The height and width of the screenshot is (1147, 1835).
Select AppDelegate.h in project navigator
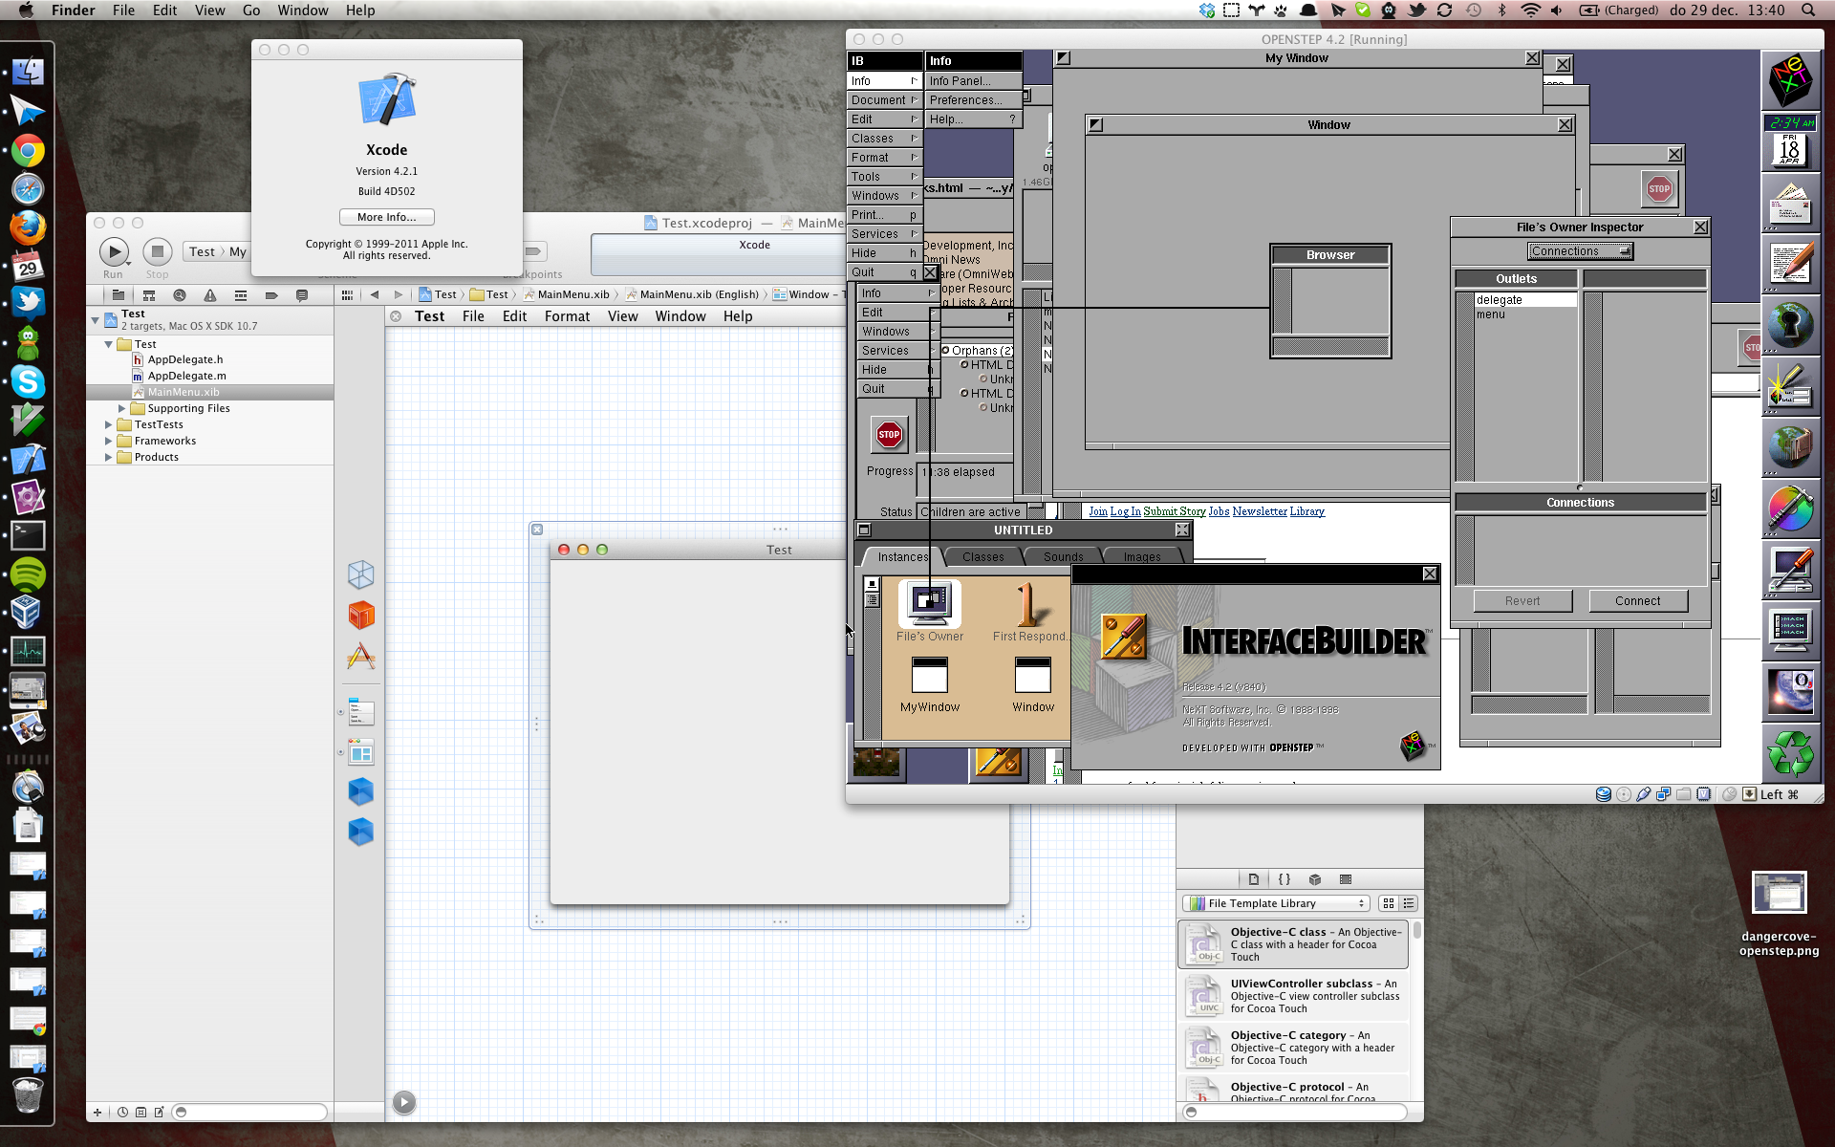pos(185,359)
